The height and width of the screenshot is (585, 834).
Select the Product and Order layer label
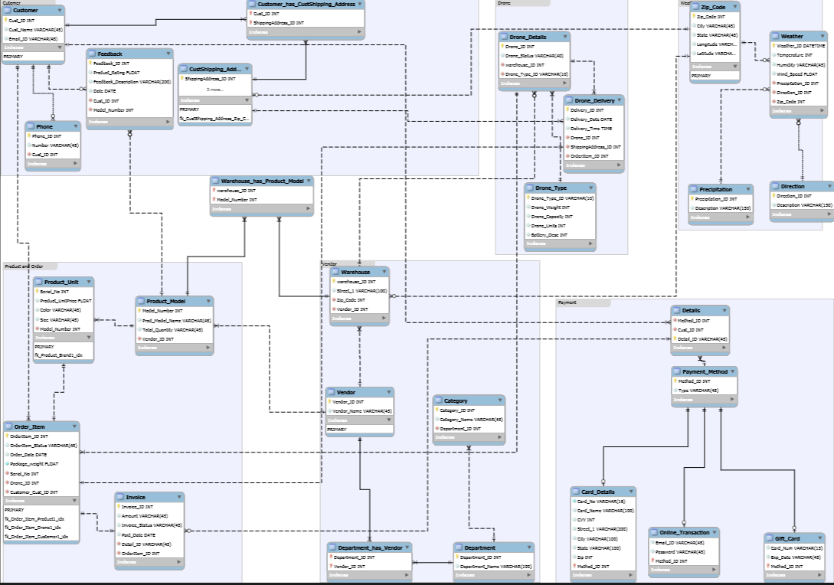tap(23, 266)
